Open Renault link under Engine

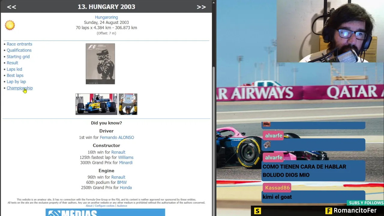coord(118,177)
